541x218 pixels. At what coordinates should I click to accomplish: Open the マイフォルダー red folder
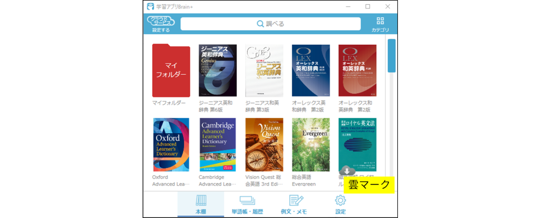(x=171, y=71)
